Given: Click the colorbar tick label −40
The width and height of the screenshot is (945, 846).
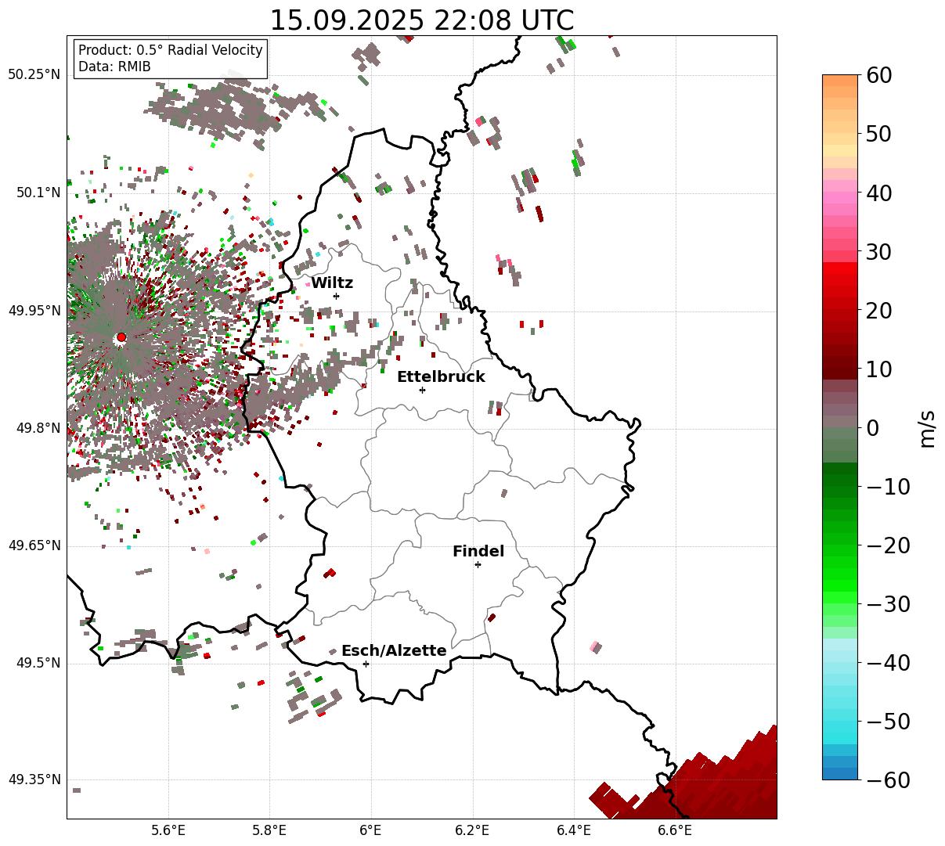Looking at the screenshot, I should pyautogui.click(x=888, y=663).
